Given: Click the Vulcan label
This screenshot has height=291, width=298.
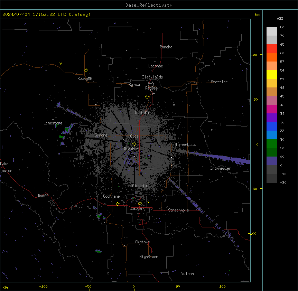Looking at the screenshot, I should (x=187, y=274).
